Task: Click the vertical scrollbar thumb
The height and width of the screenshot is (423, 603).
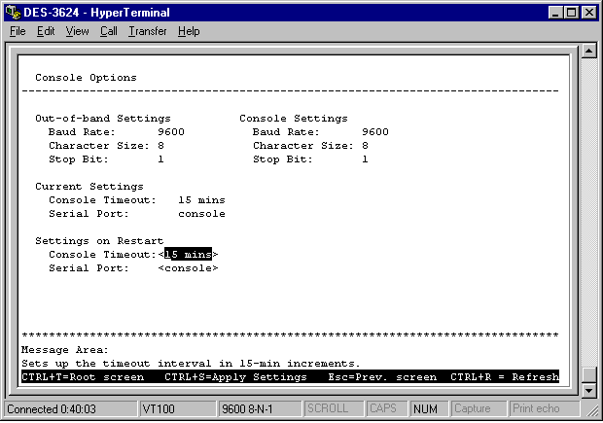Action: click(587, 373)
